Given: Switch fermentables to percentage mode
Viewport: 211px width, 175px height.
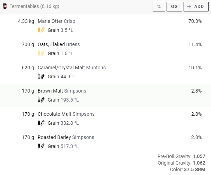Looking at the screenshot, I should 159,7.
